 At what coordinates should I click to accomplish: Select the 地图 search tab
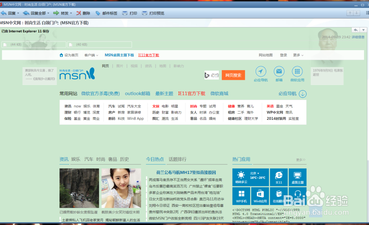pos(163,66)
